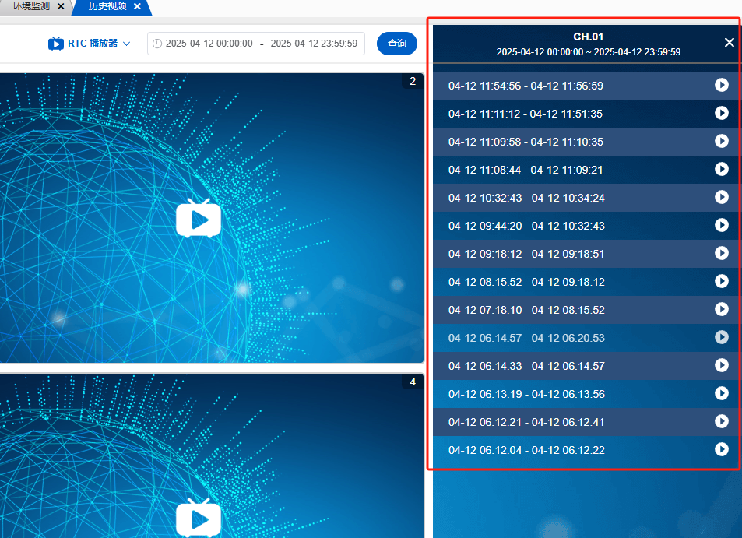This screenshot has width=742, height=538.
Task: Click TV play icon in window 4
Action: [199, 518]
